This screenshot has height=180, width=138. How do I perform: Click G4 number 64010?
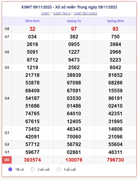tap(74, 114)
